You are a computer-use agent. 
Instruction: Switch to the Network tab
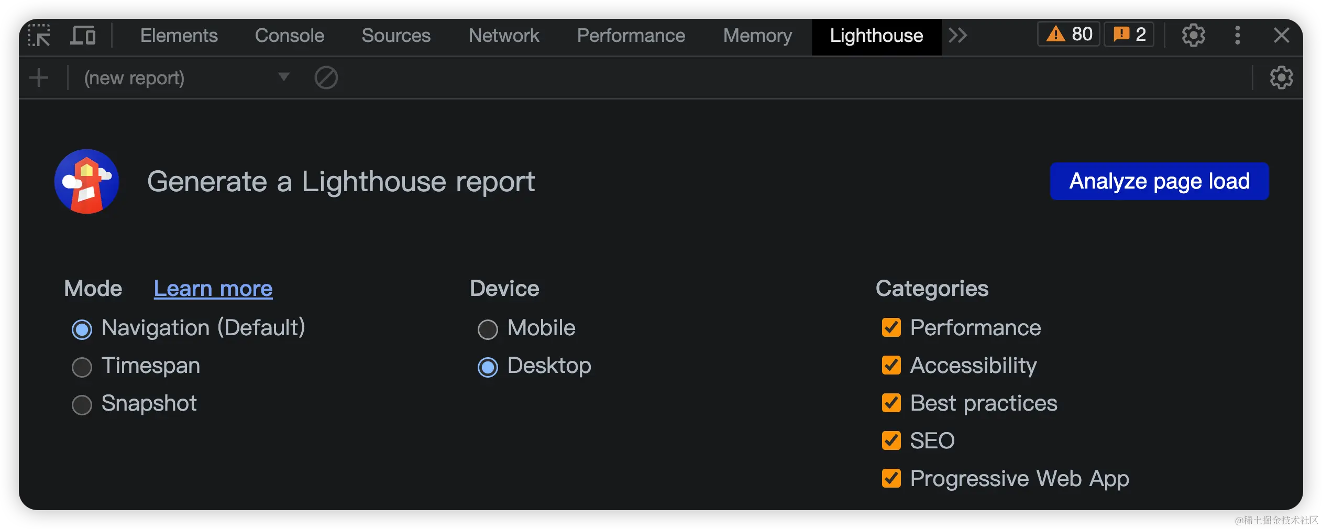click(503, 36)
